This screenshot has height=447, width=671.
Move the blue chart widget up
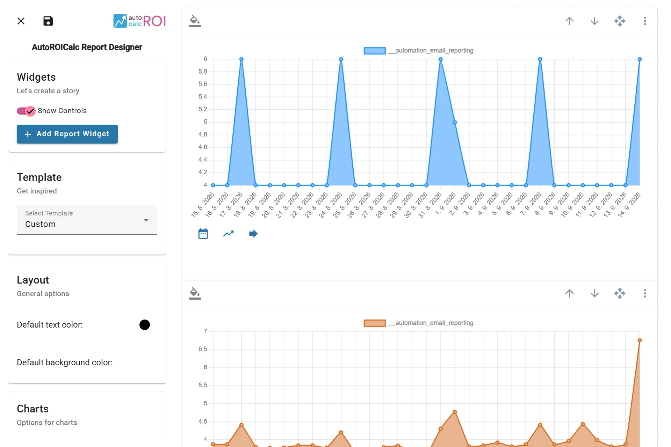pos(569,21)
